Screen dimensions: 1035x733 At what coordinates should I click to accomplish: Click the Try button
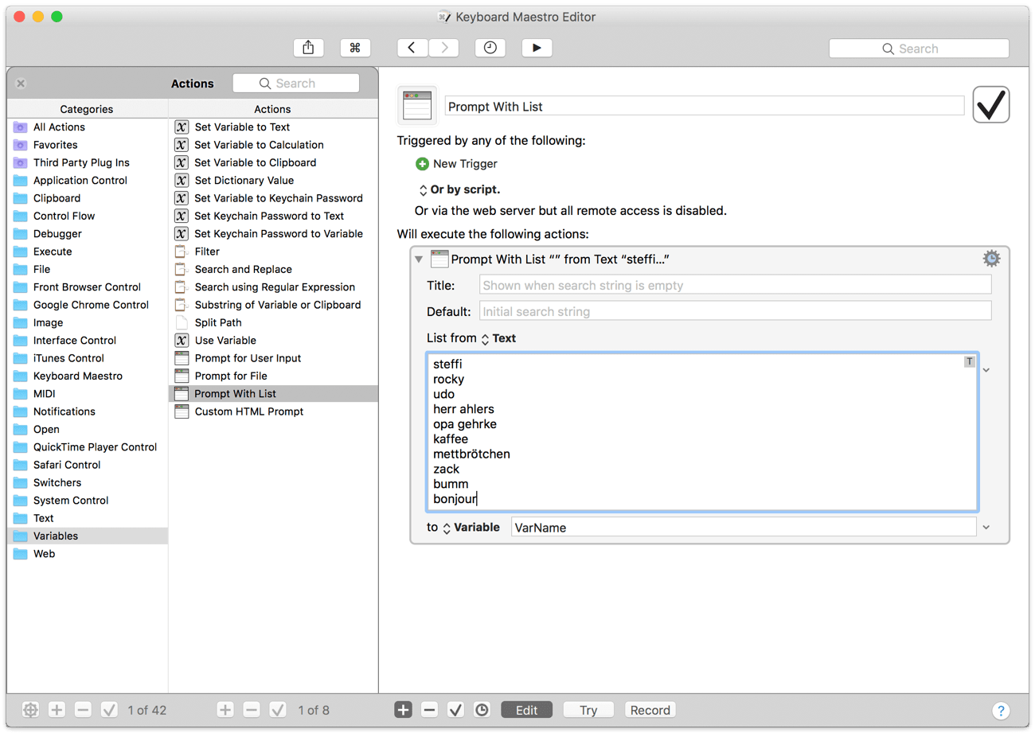tap(588, 710)
